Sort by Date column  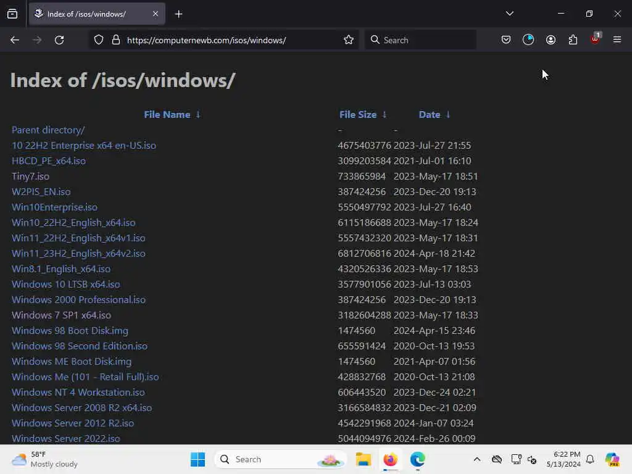(430, 115)
